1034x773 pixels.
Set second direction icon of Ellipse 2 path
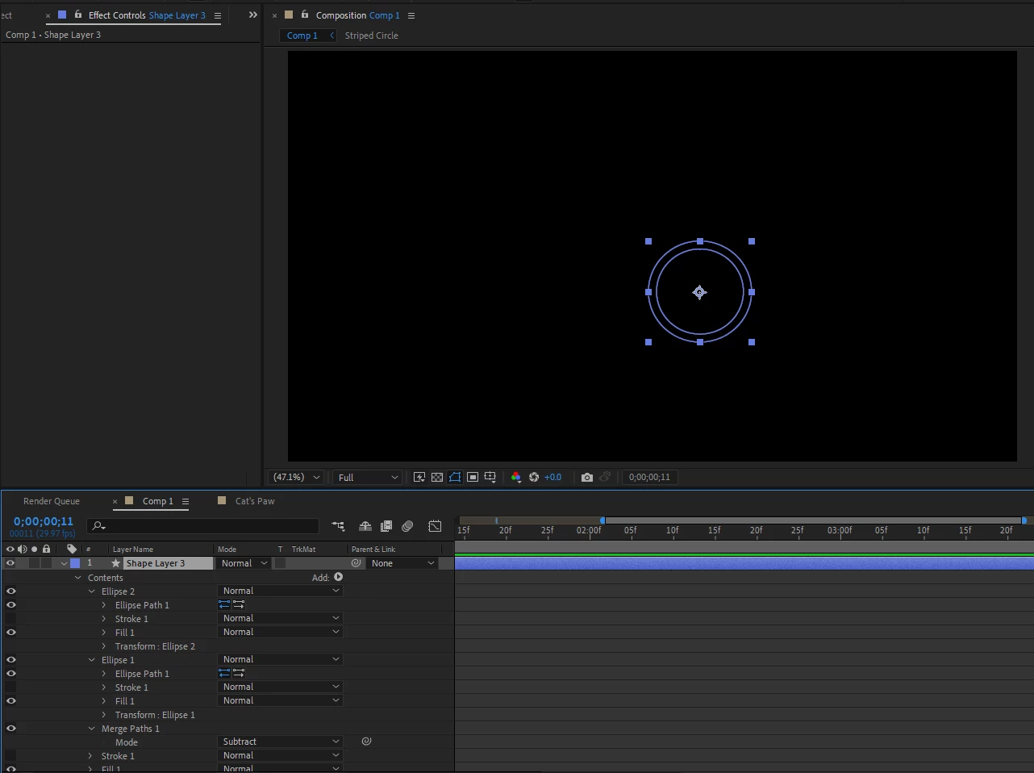[239, 604]
